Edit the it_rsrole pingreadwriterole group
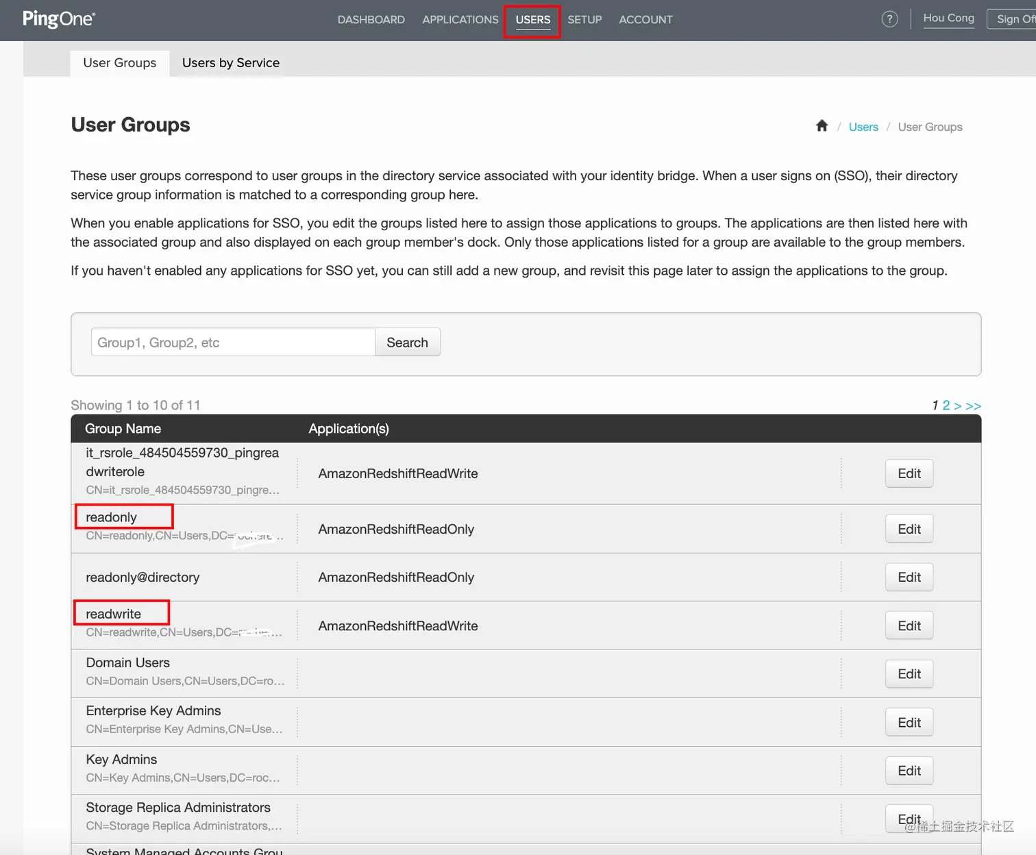Viewport: 1036px width, 855px height. tap(909, 473)
